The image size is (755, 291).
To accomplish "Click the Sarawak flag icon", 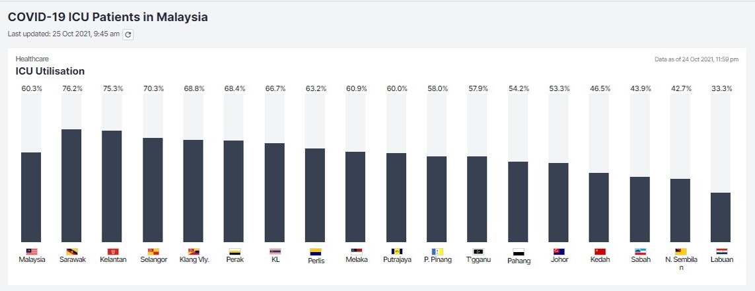I will pos(72,251).
